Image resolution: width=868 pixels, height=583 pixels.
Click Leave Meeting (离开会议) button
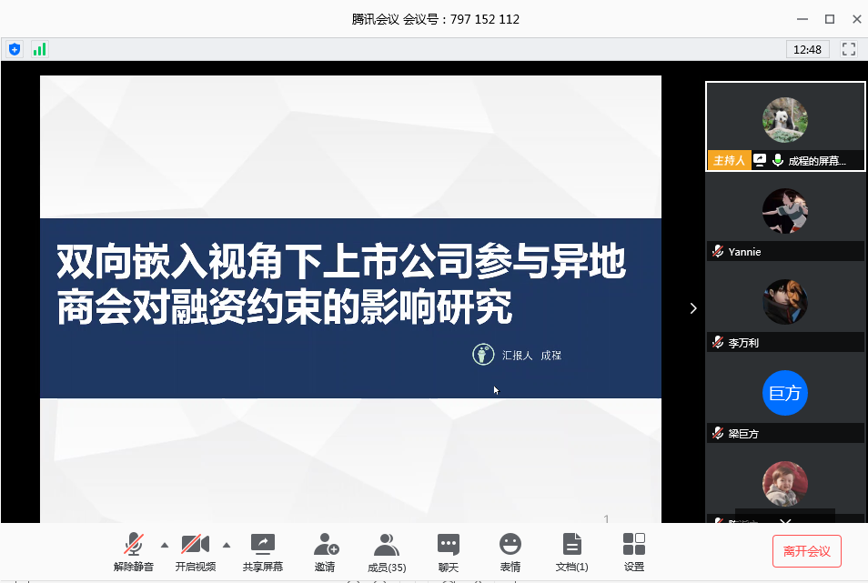coord(806,551)
